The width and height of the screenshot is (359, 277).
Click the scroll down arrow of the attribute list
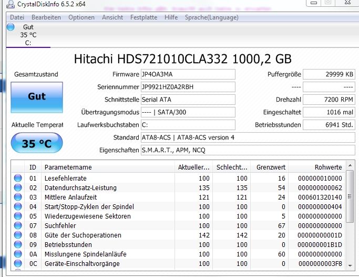(x=350, y=265)
